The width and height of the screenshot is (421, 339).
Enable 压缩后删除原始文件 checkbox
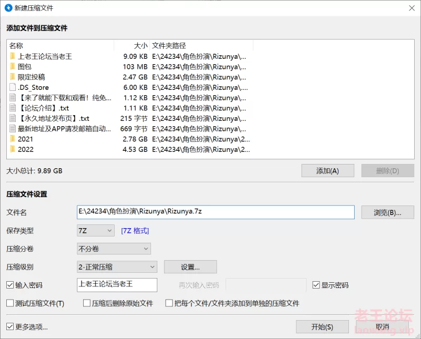tap(87, 303)
